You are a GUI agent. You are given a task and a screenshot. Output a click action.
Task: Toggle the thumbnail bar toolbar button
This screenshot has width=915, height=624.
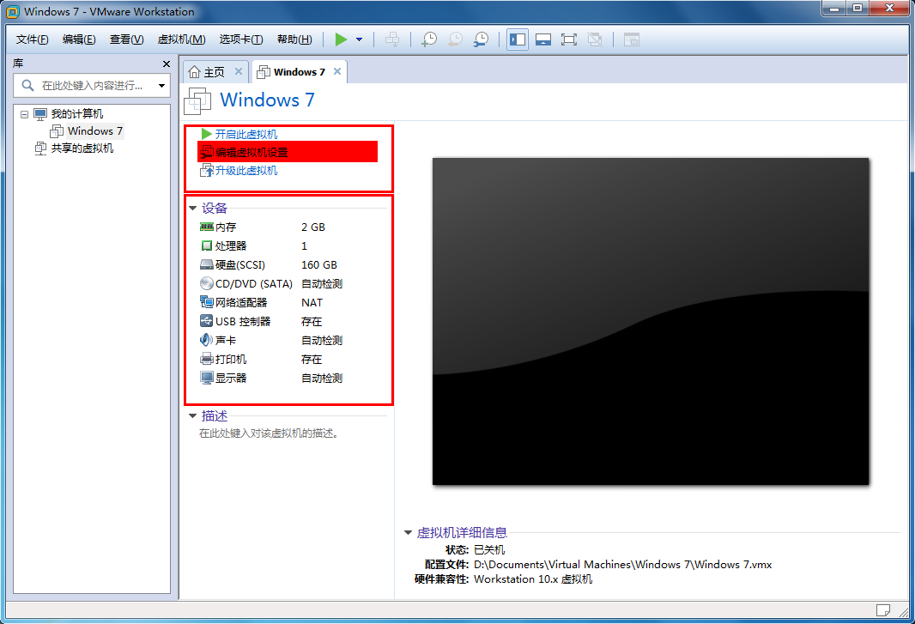[x=543, y=39]
